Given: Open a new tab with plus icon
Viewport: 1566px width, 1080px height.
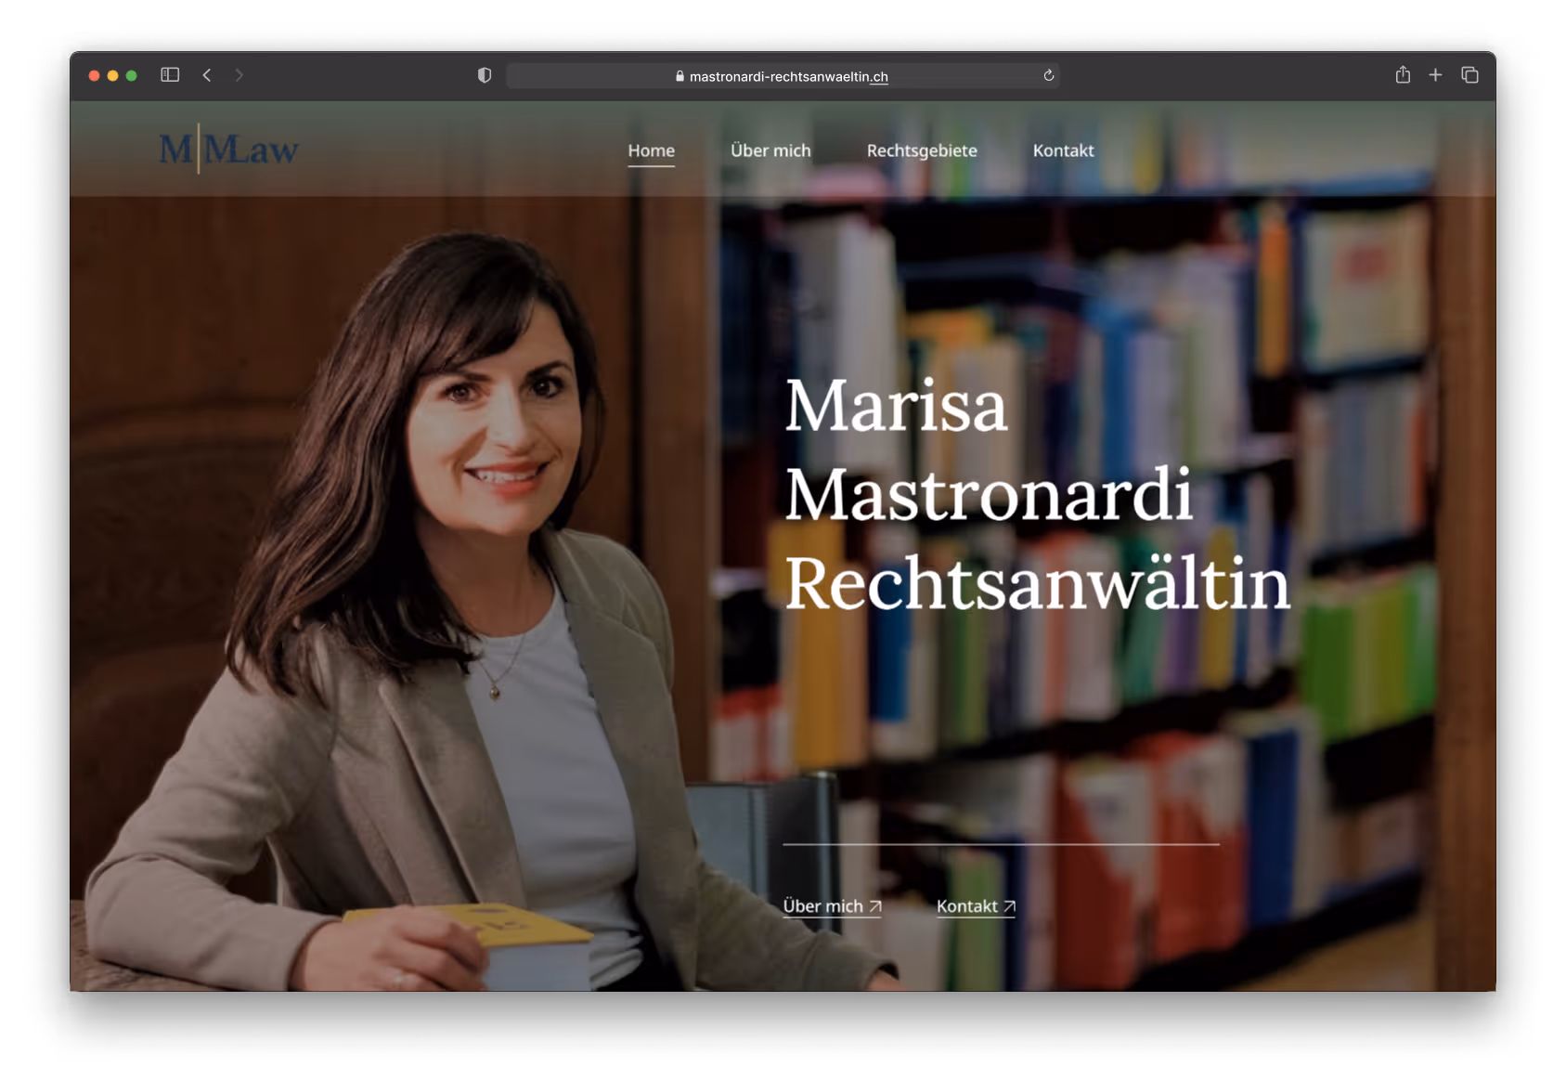Looking at the screenshot, I should [x=1435, y=74].
